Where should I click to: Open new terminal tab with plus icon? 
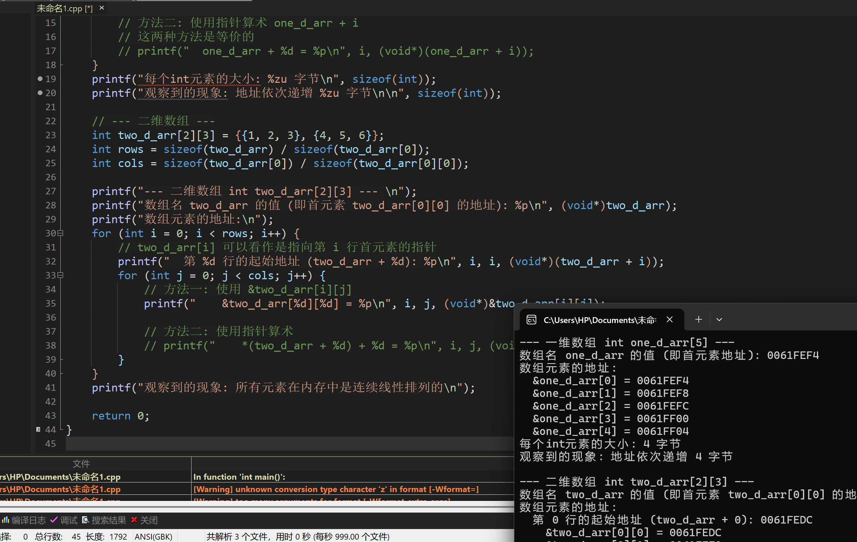tap(698, 320)
